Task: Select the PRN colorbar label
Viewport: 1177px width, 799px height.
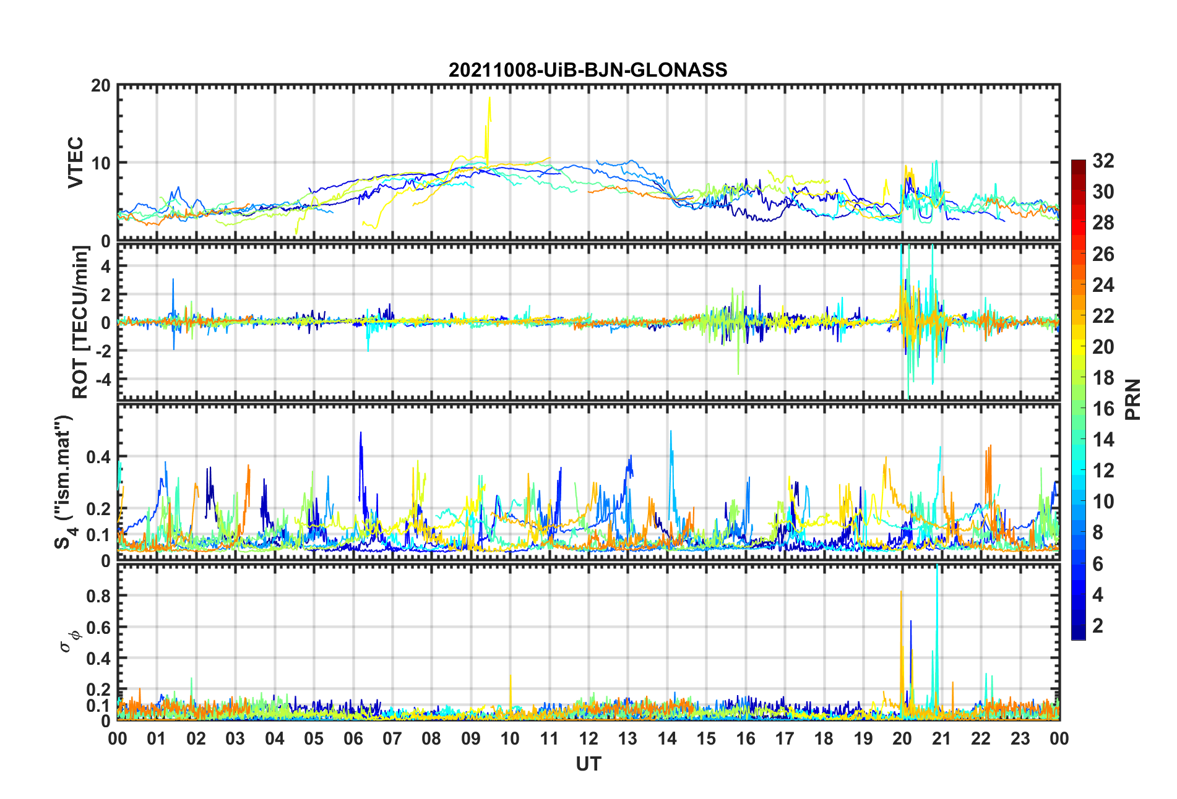Action: click(1133, 399)
